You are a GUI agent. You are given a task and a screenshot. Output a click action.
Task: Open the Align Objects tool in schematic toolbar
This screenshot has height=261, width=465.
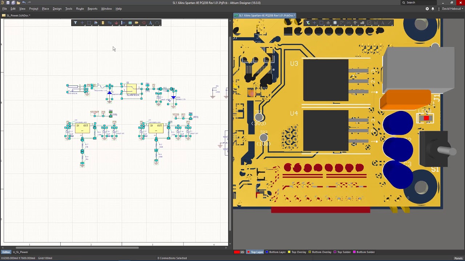[96, 23]
